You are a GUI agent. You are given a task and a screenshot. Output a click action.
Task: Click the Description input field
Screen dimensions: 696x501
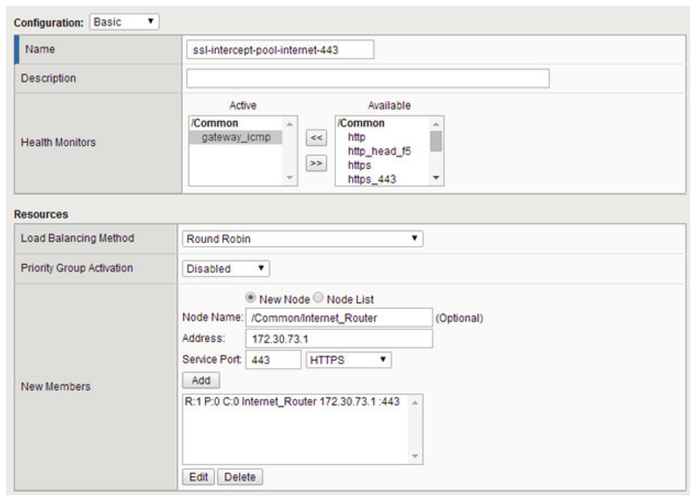point(368,78)
